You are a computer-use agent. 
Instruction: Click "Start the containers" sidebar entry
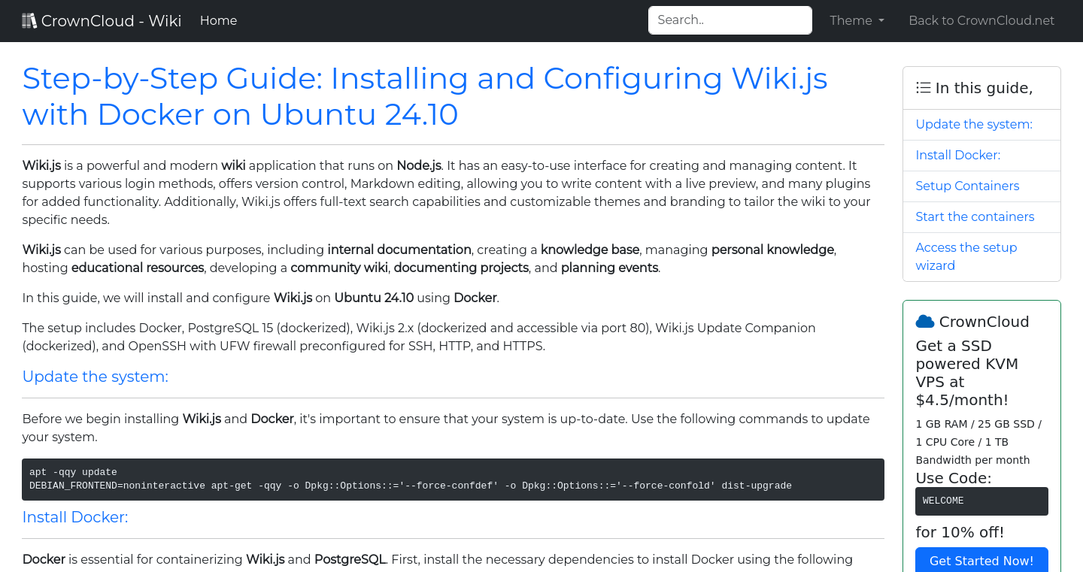pyautogui.click(x=975, y=216)
